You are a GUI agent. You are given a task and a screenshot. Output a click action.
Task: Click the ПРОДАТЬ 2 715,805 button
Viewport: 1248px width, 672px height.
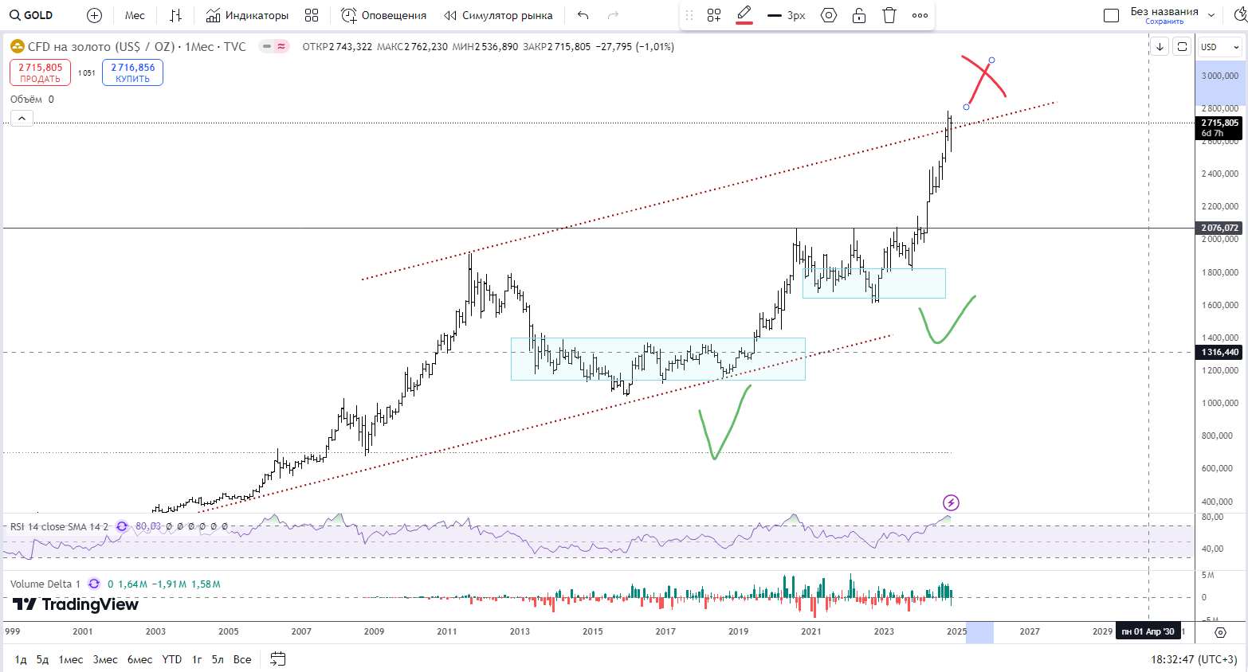pyautogui.click(x=40, y=72)
